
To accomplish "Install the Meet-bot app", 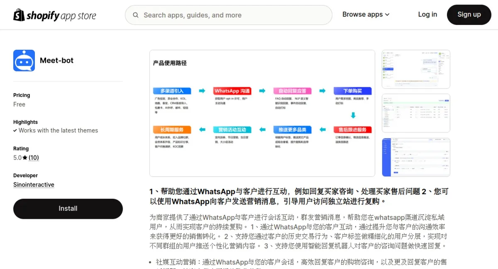I will point(68,209).
